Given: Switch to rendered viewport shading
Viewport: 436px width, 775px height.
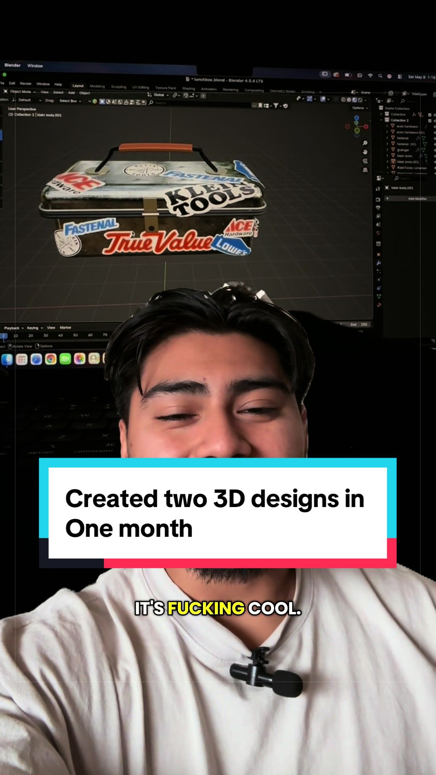Looking at the screenshot, I should point(360,100).
